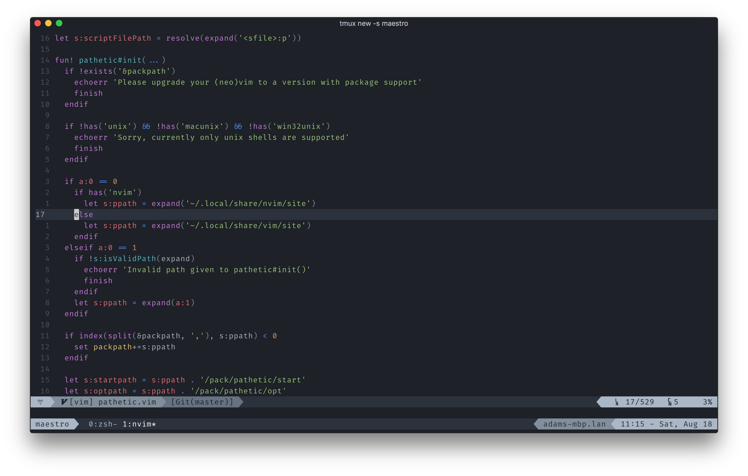
Task: Click the pathetic.vim filename in statusline
Action: [x=127, y=402]
